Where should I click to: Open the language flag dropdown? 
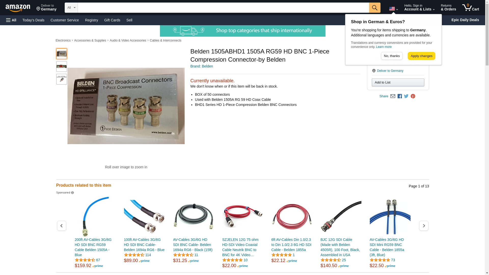click(393, 9)
